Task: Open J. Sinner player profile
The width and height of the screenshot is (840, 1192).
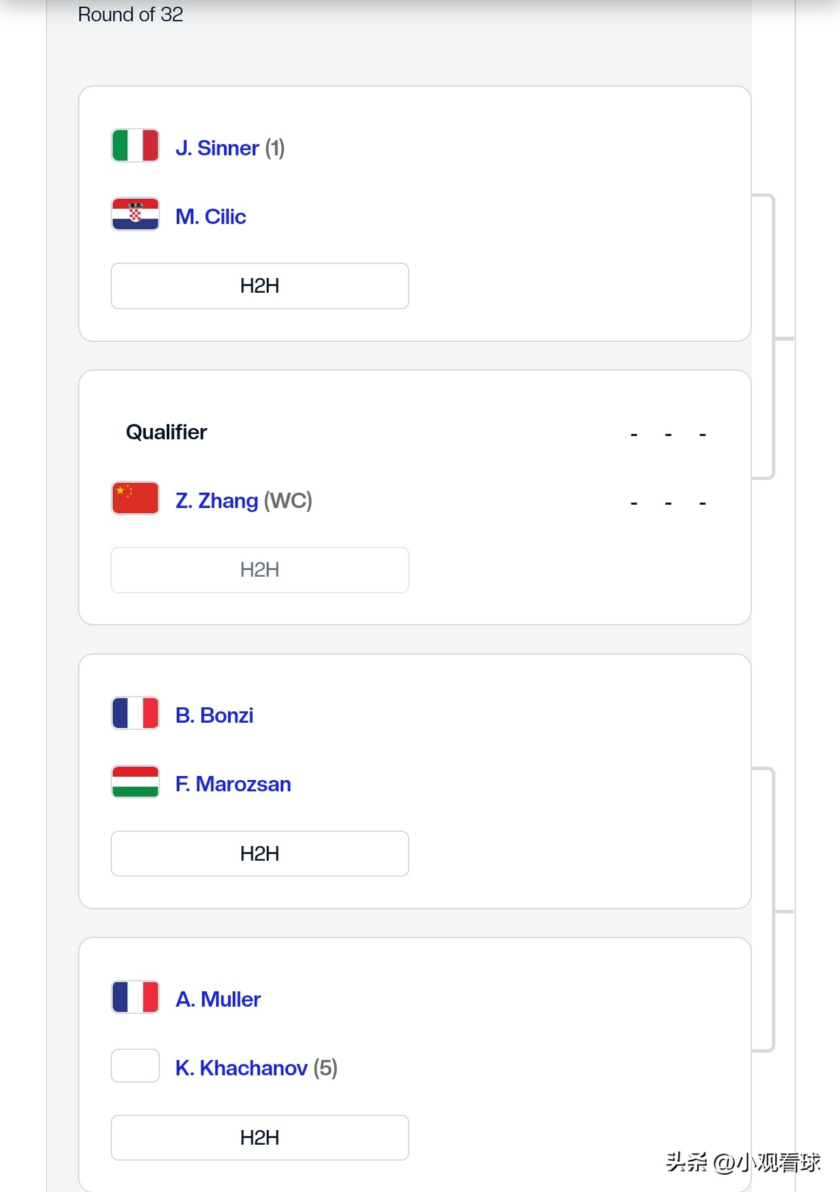Action: pyautogui.click(x=217, y=148)
